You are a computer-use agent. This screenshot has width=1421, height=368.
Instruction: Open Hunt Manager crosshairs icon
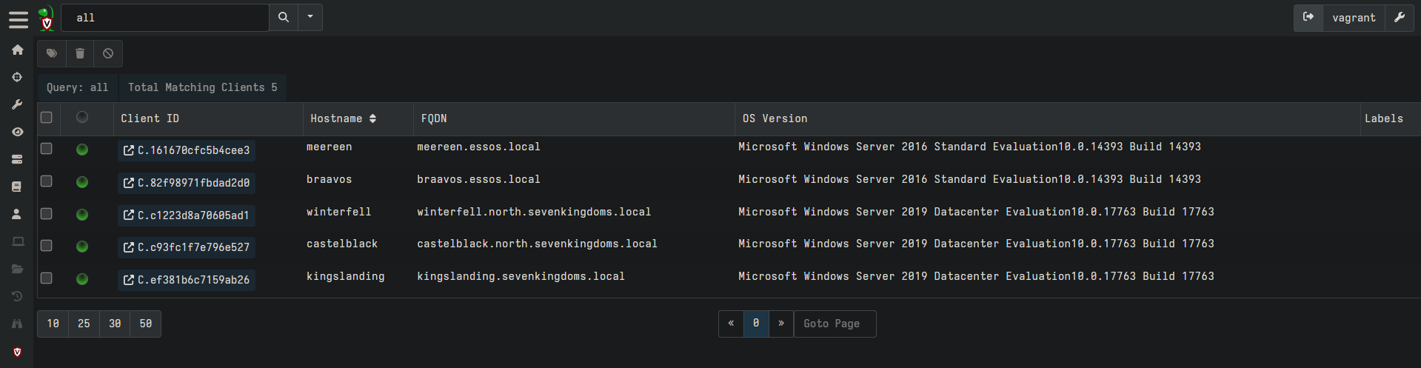(18, 77)
